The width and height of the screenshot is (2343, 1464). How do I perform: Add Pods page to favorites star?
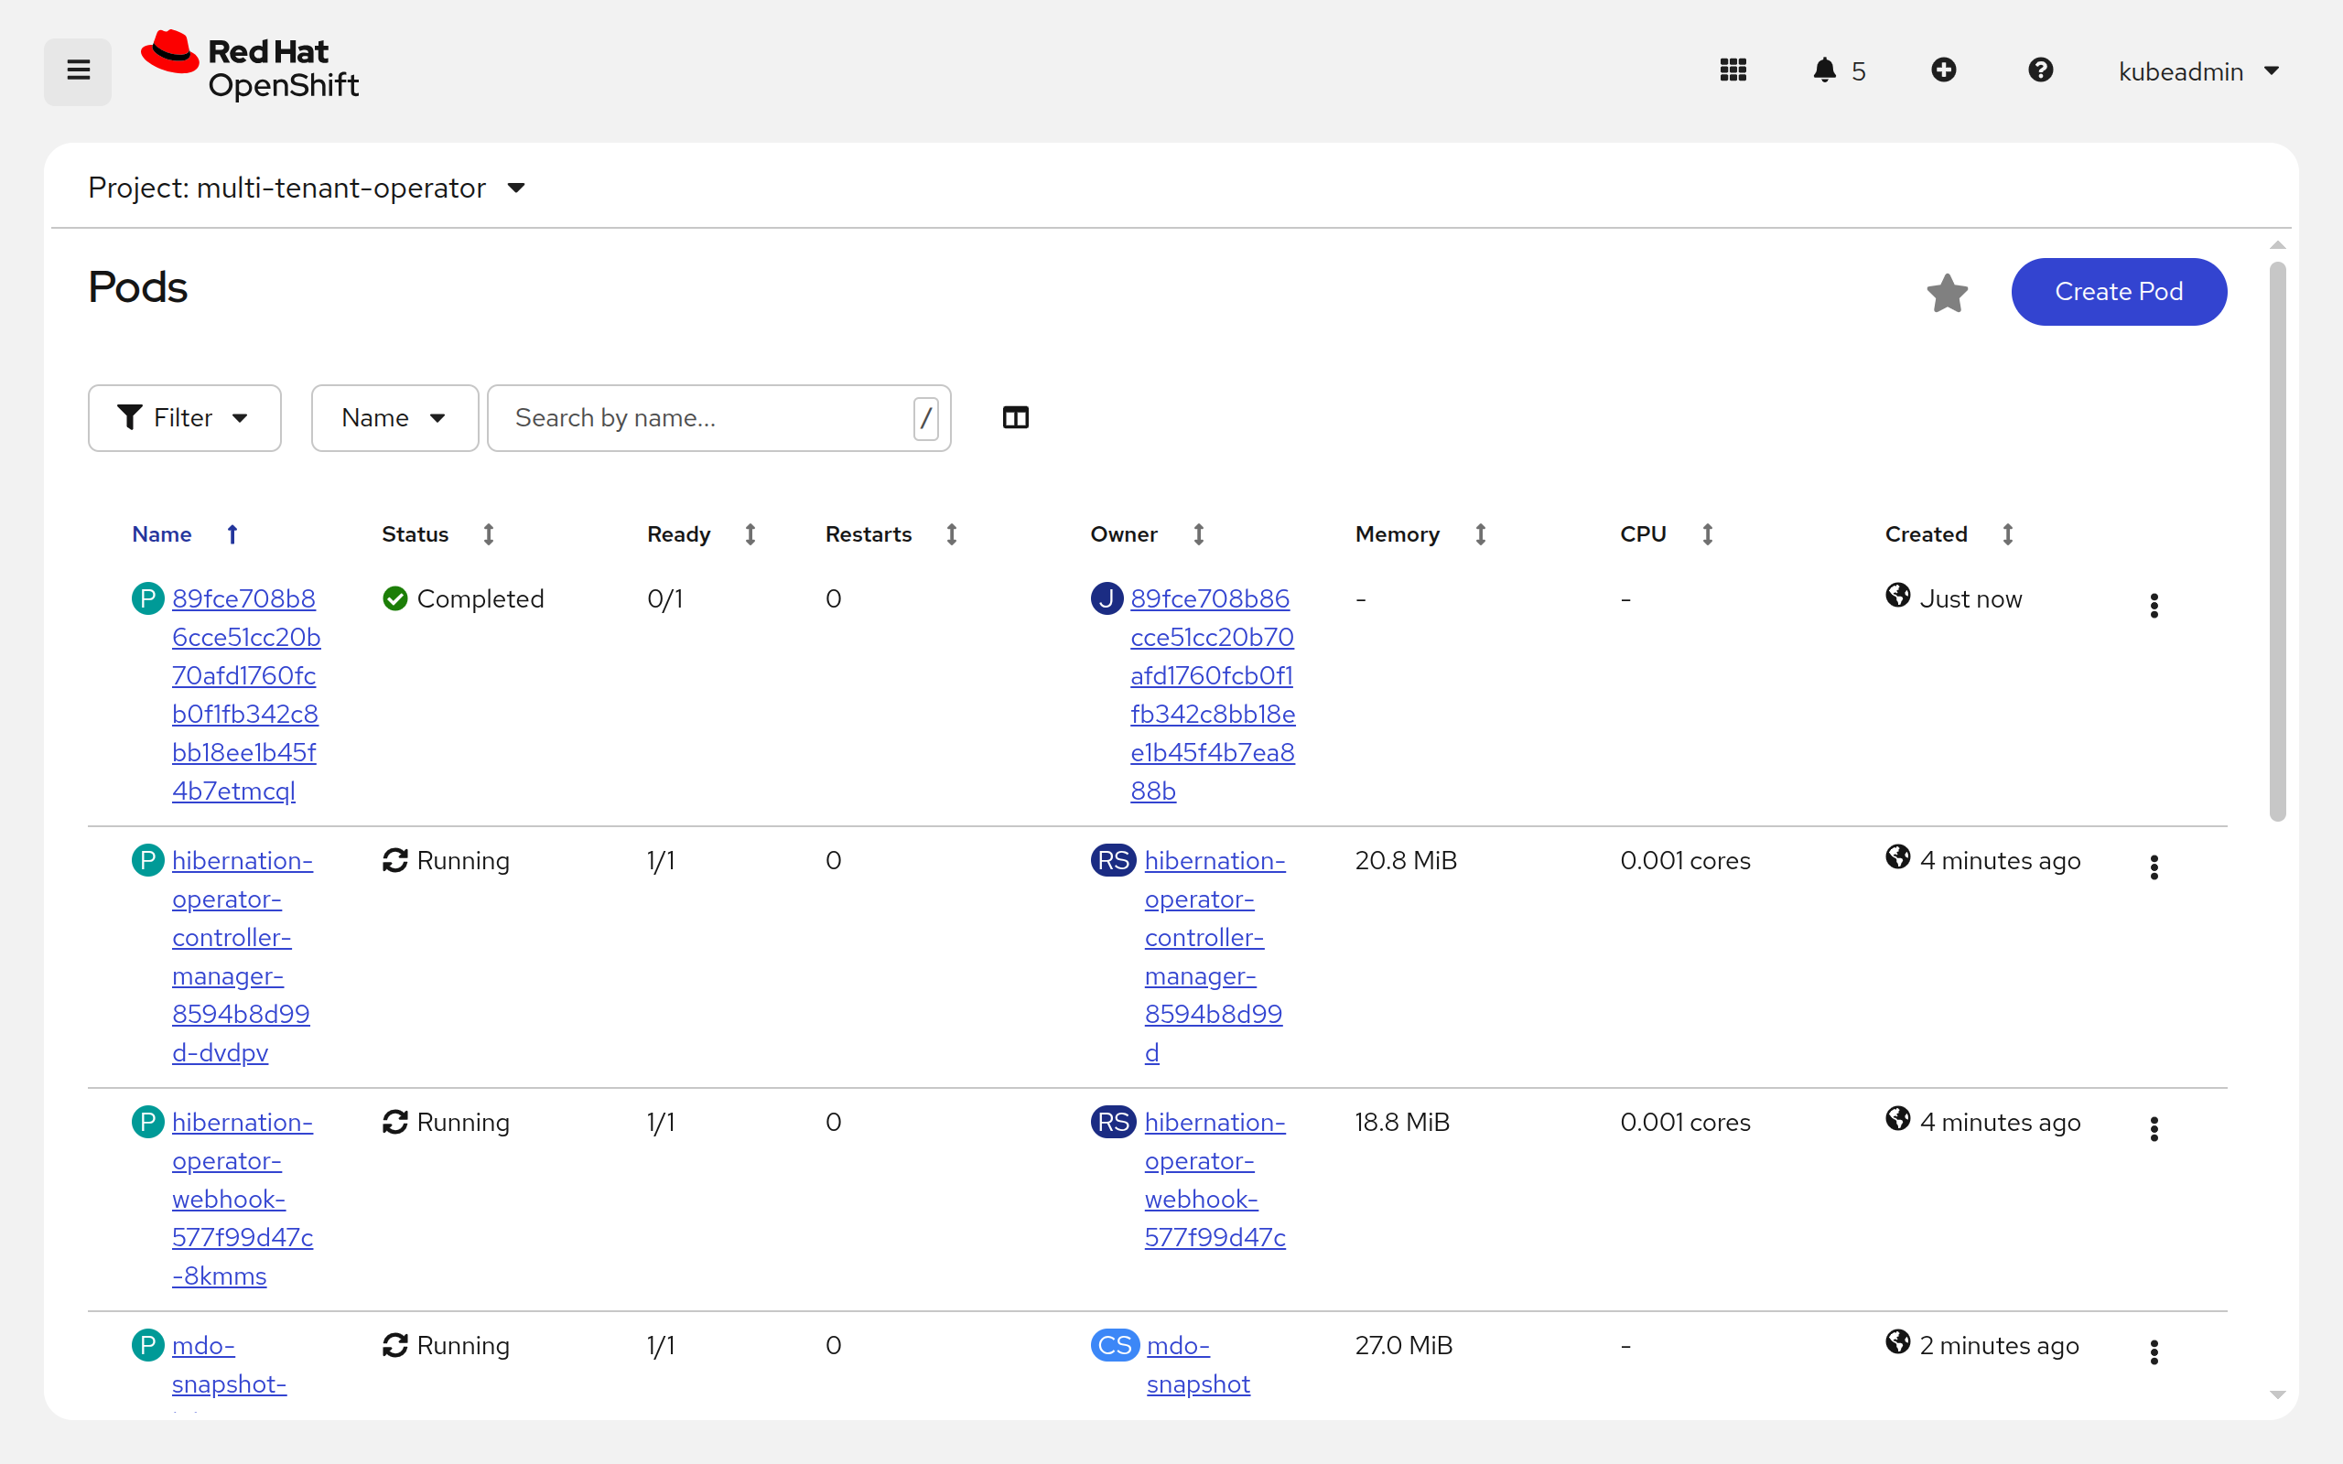coord(1947,293)
